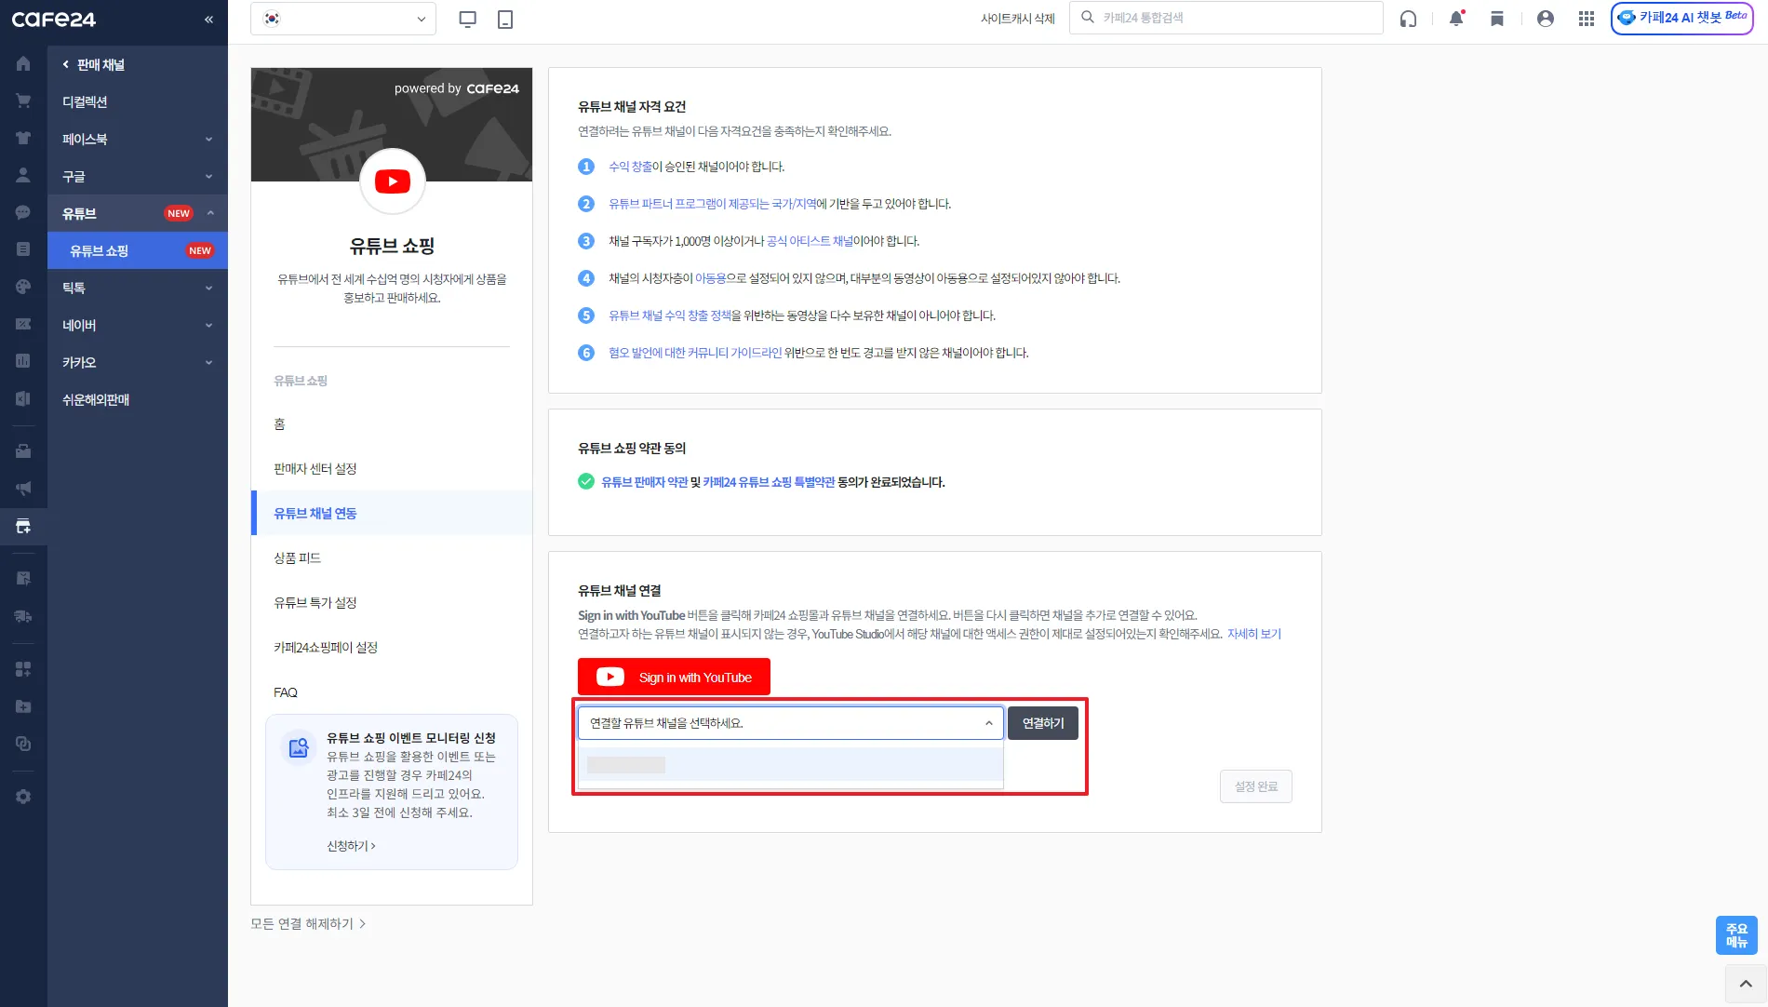
Task: Open the 상품 피드 tab
Action: [392, 558]
